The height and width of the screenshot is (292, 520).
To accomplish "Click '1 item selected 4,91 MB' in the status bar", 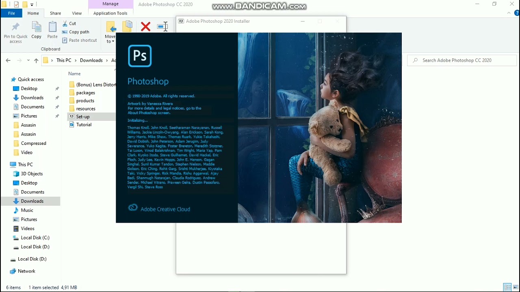I will point(53,288).
